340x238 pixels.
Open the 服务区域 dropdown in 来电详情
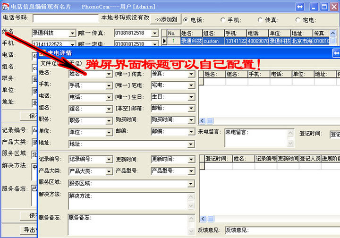coord(191,184)
